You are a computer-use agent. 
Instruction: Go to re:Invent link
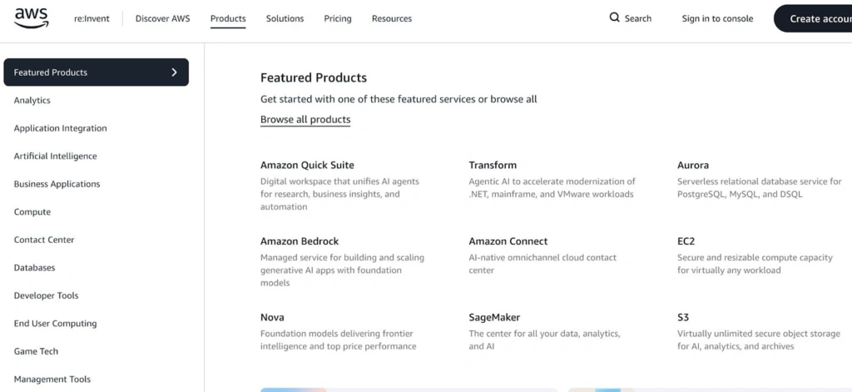point(92,18)
